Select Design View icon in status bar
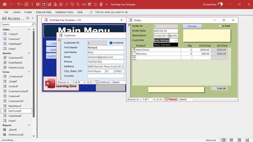 [247, 140]
